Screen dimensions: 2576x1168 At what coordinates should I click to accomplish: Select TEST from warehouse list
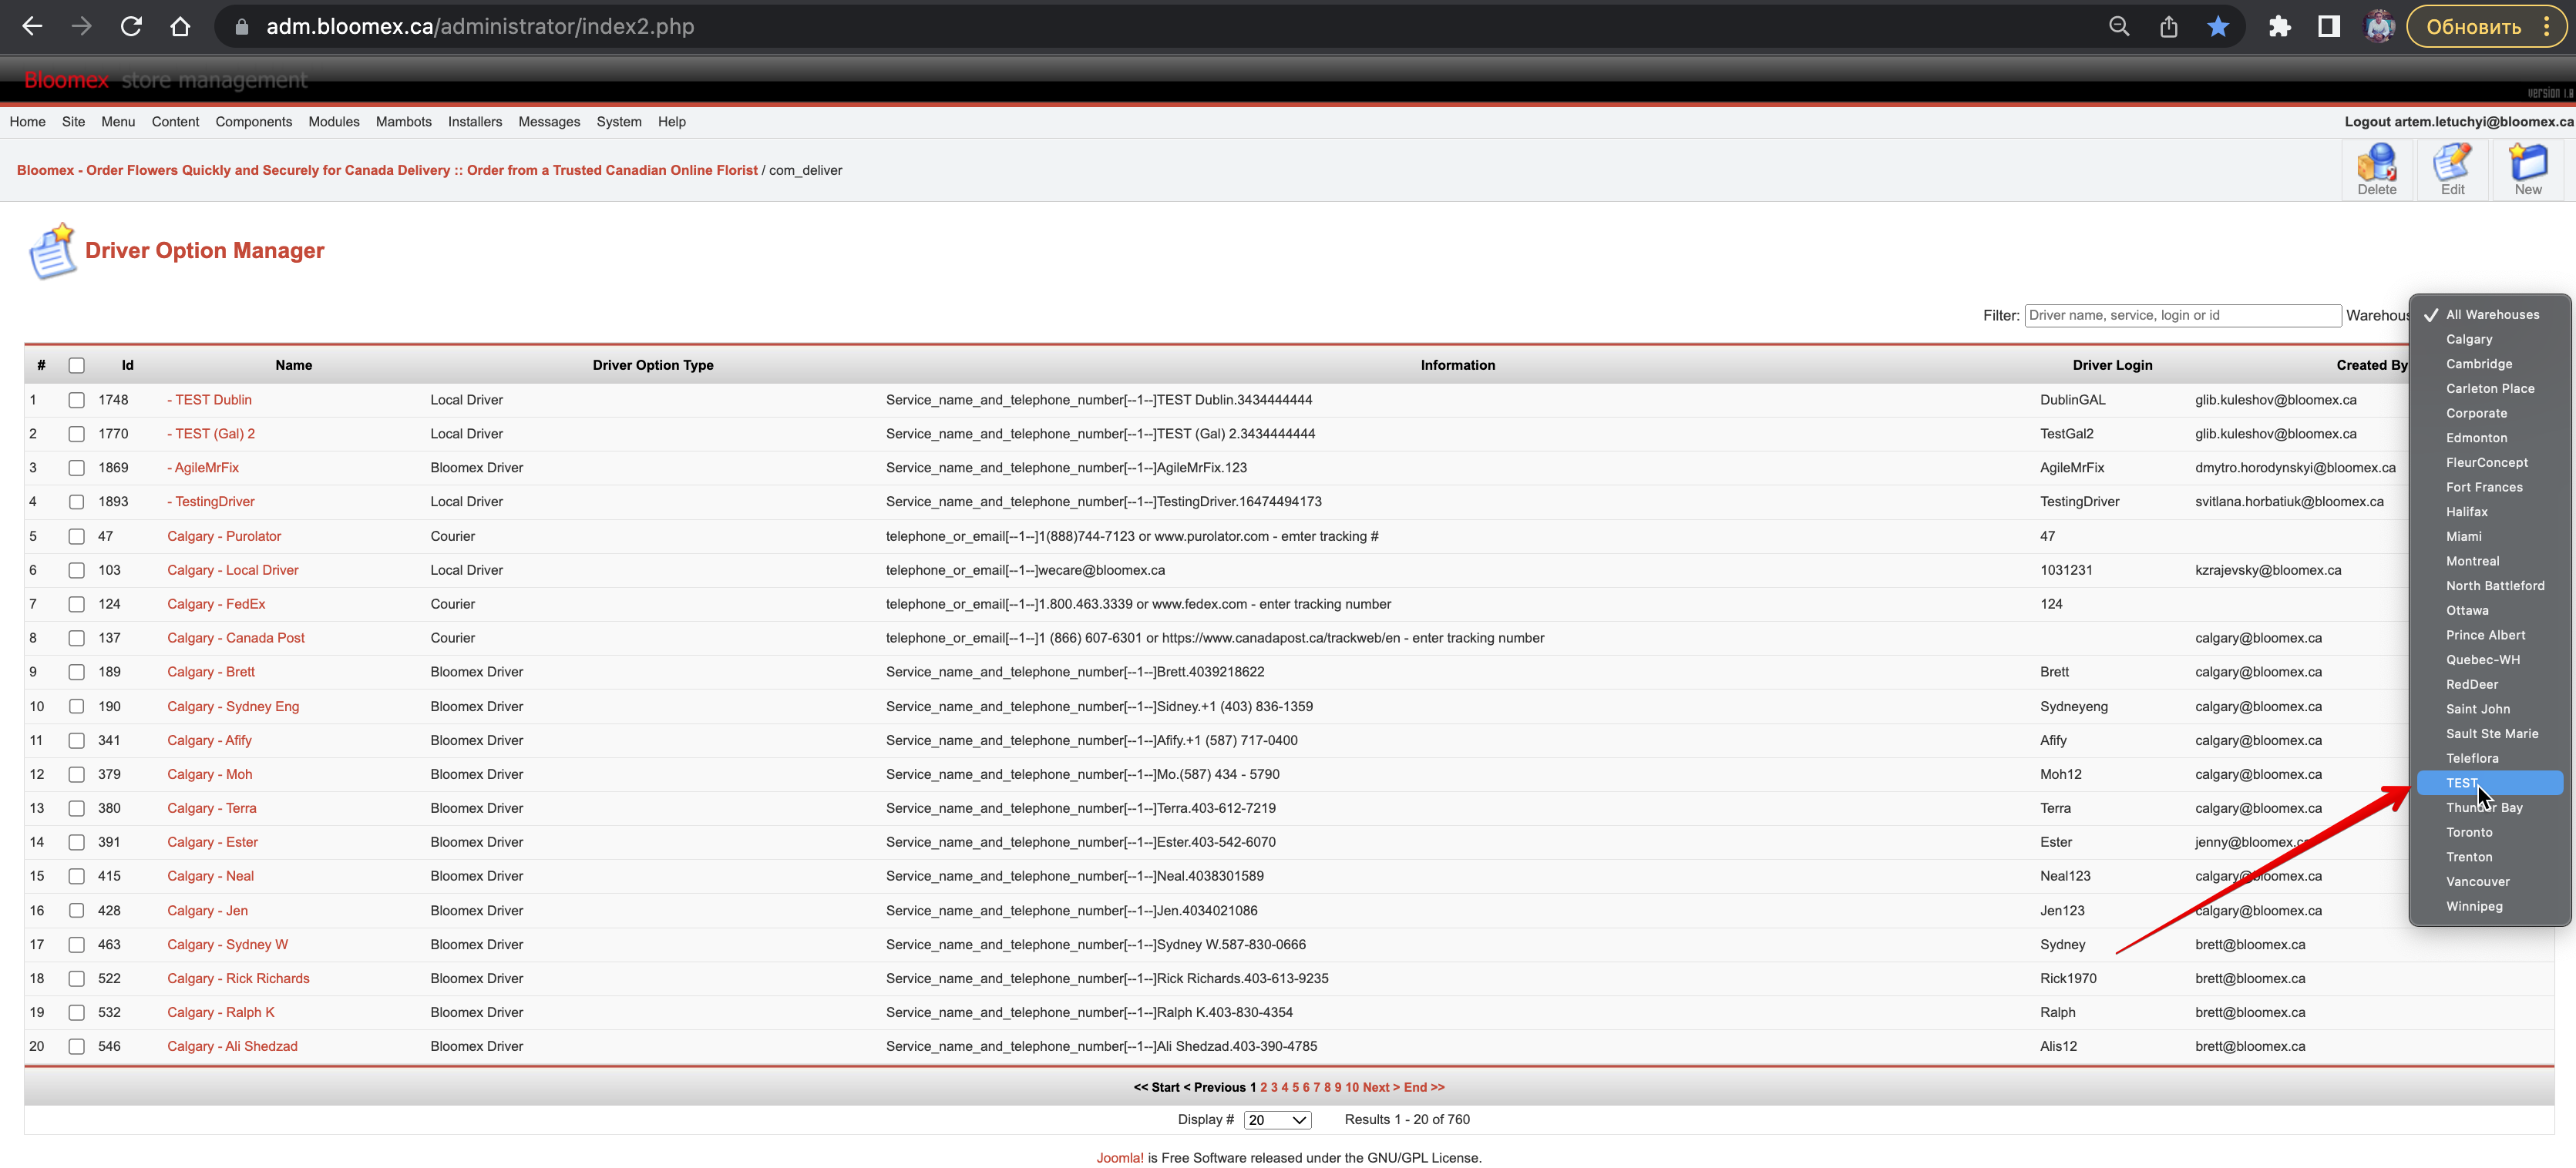[2489, 784]
